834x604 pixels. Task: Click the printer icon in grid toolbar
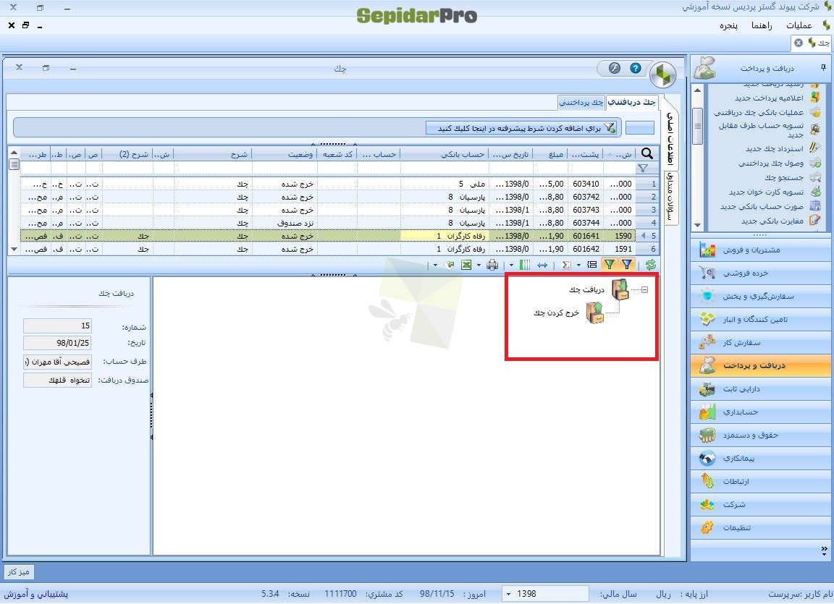click(492, 265)
